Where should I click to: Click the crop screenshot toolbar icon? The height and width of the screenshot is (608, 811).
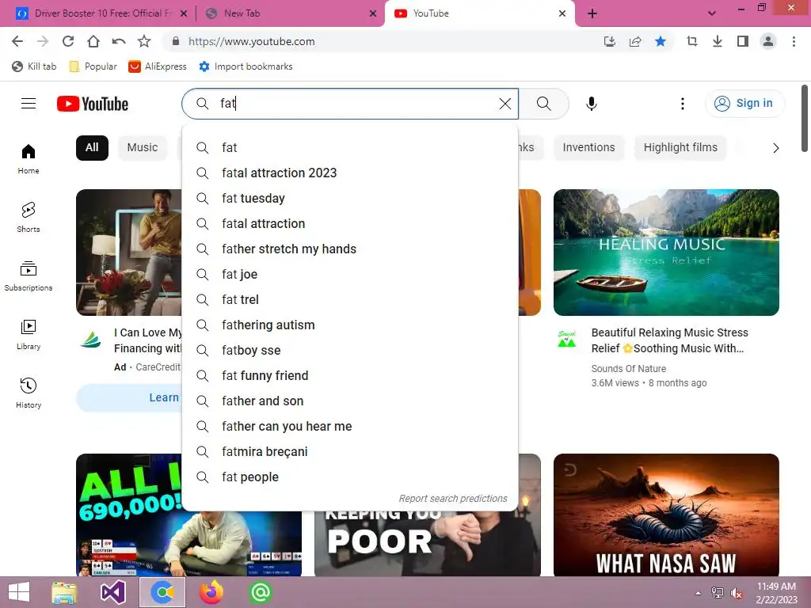[692, 41]
